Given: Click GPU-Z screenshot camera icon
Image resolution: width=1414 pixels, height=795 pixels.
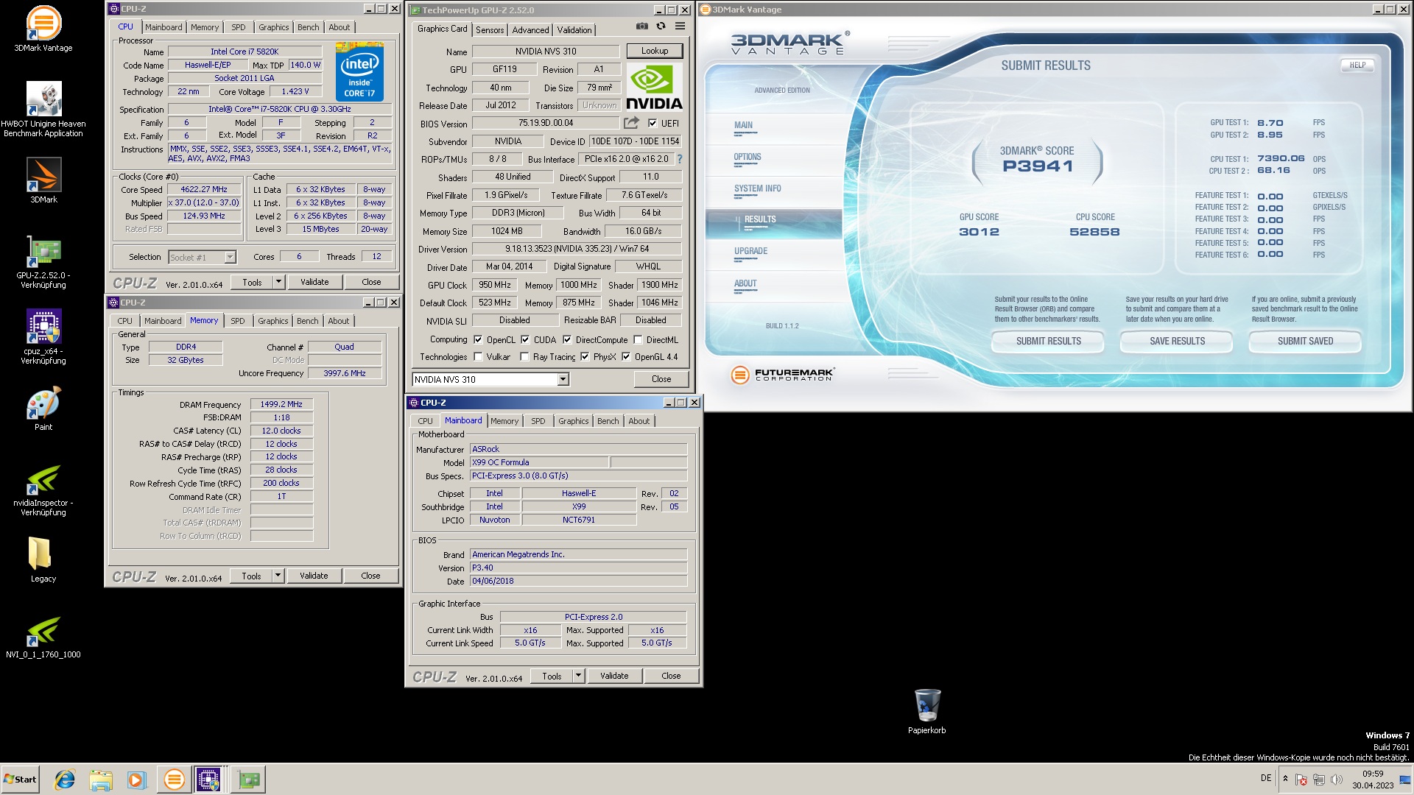Looking at the screenshot, I should pyautogui.click(x=642, y=26).
